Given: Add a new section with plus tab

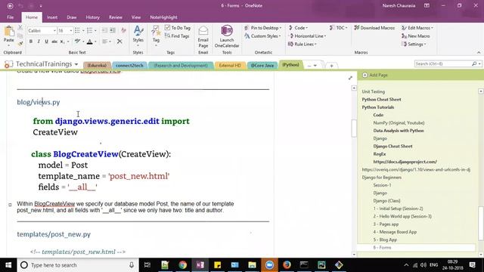Looking at the screenshot, I should click(x=331, y=66).
